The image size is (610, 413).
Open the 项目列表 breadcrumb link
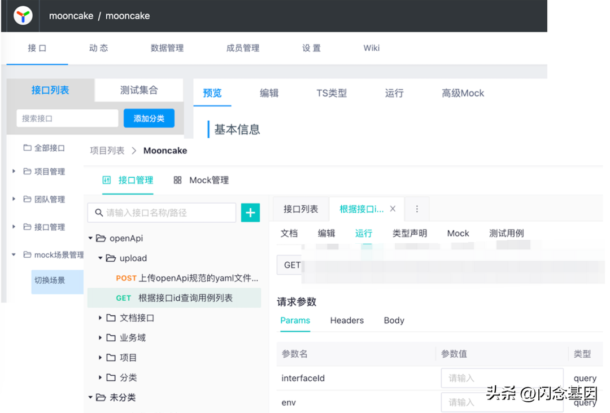107,150
